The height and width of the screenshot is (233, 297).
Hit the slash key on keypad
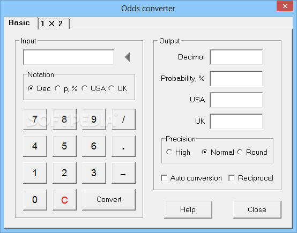(x=123, y=119)
